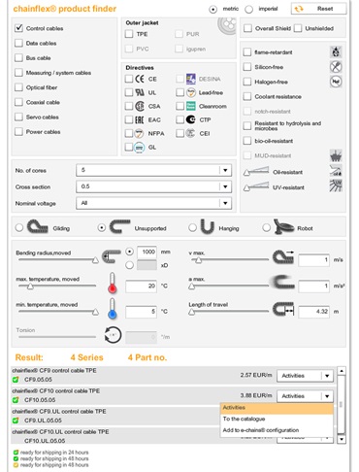Click the EAC directive logo
This screenshot has height=472, width=359.
pyautogui.click(x=140, y=119)
